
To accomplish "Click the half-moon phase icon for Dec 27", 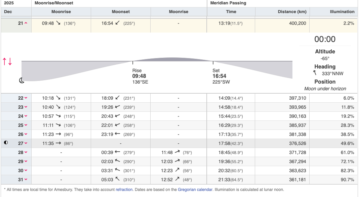I will coord(6,143).
